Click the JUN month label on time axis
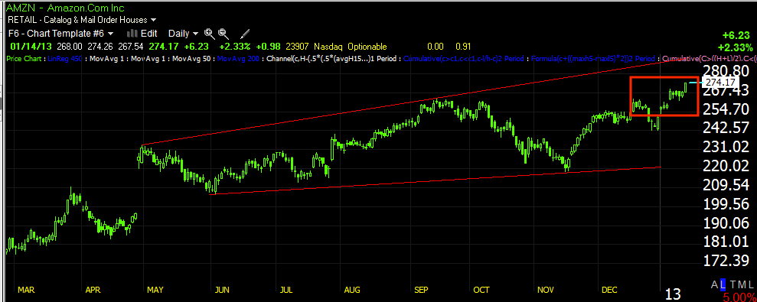Image resolution: width=757 pixels, height=302 pixels. pos(222,290)
